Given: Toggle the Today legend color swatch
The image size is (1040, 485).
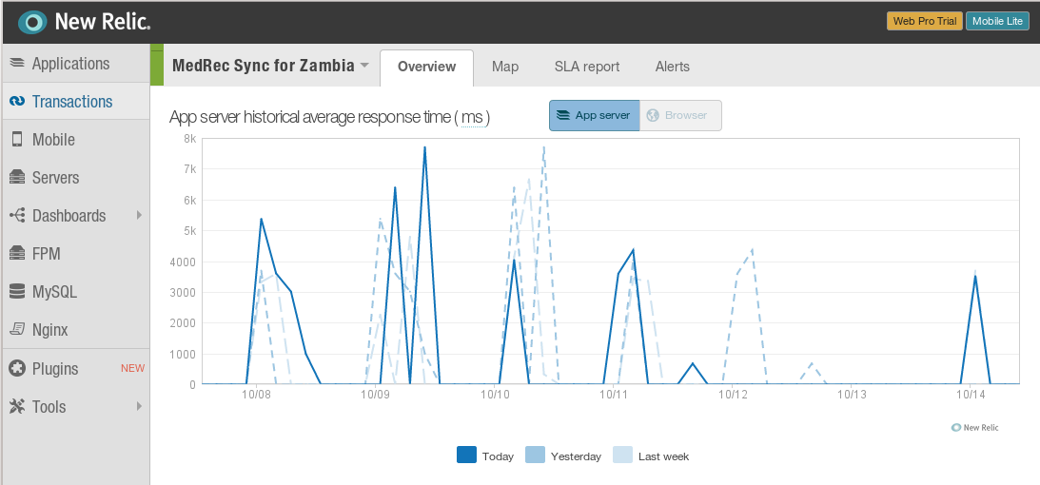Looking at the screenshot, I should pyautogui.click(x=467, y=456).
